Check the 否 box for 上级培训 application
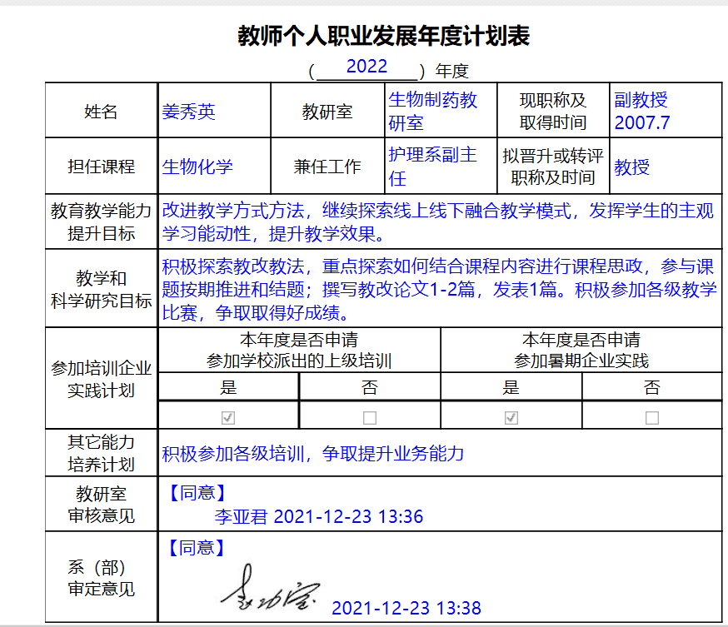This screenshot has height=627, width=728. pyautogui.click(x=370, y=417)
